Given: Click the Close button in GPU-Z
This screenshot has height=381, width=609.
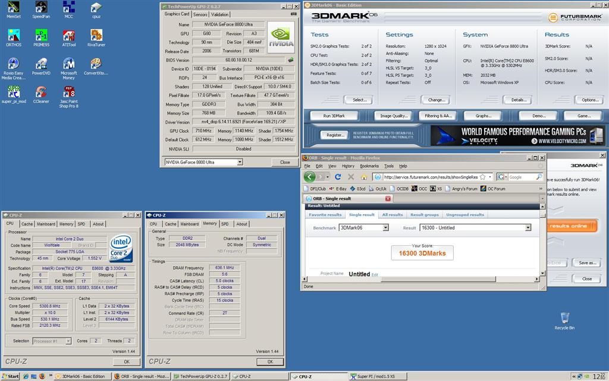Looking at the screenshot, I should tap(285, 162).
